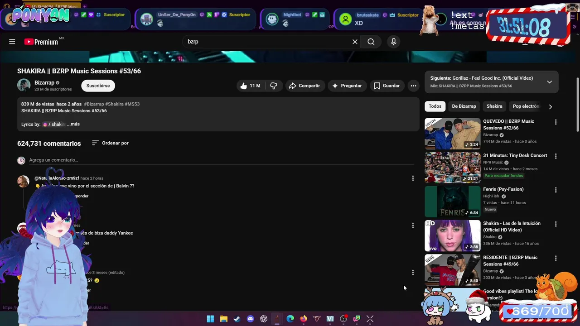Share the video via Compartir

(x=304, y=86)
